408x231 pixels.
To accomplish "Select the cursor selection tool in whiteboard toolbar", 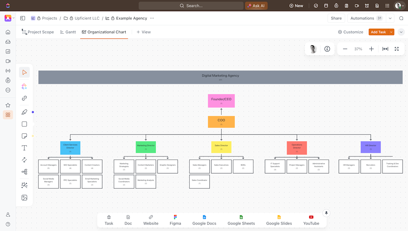I will [x=24, y=72].
